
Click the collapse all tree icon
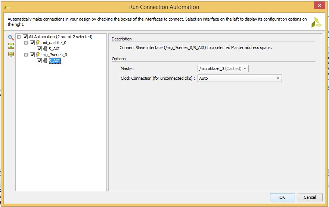(11, 46)
